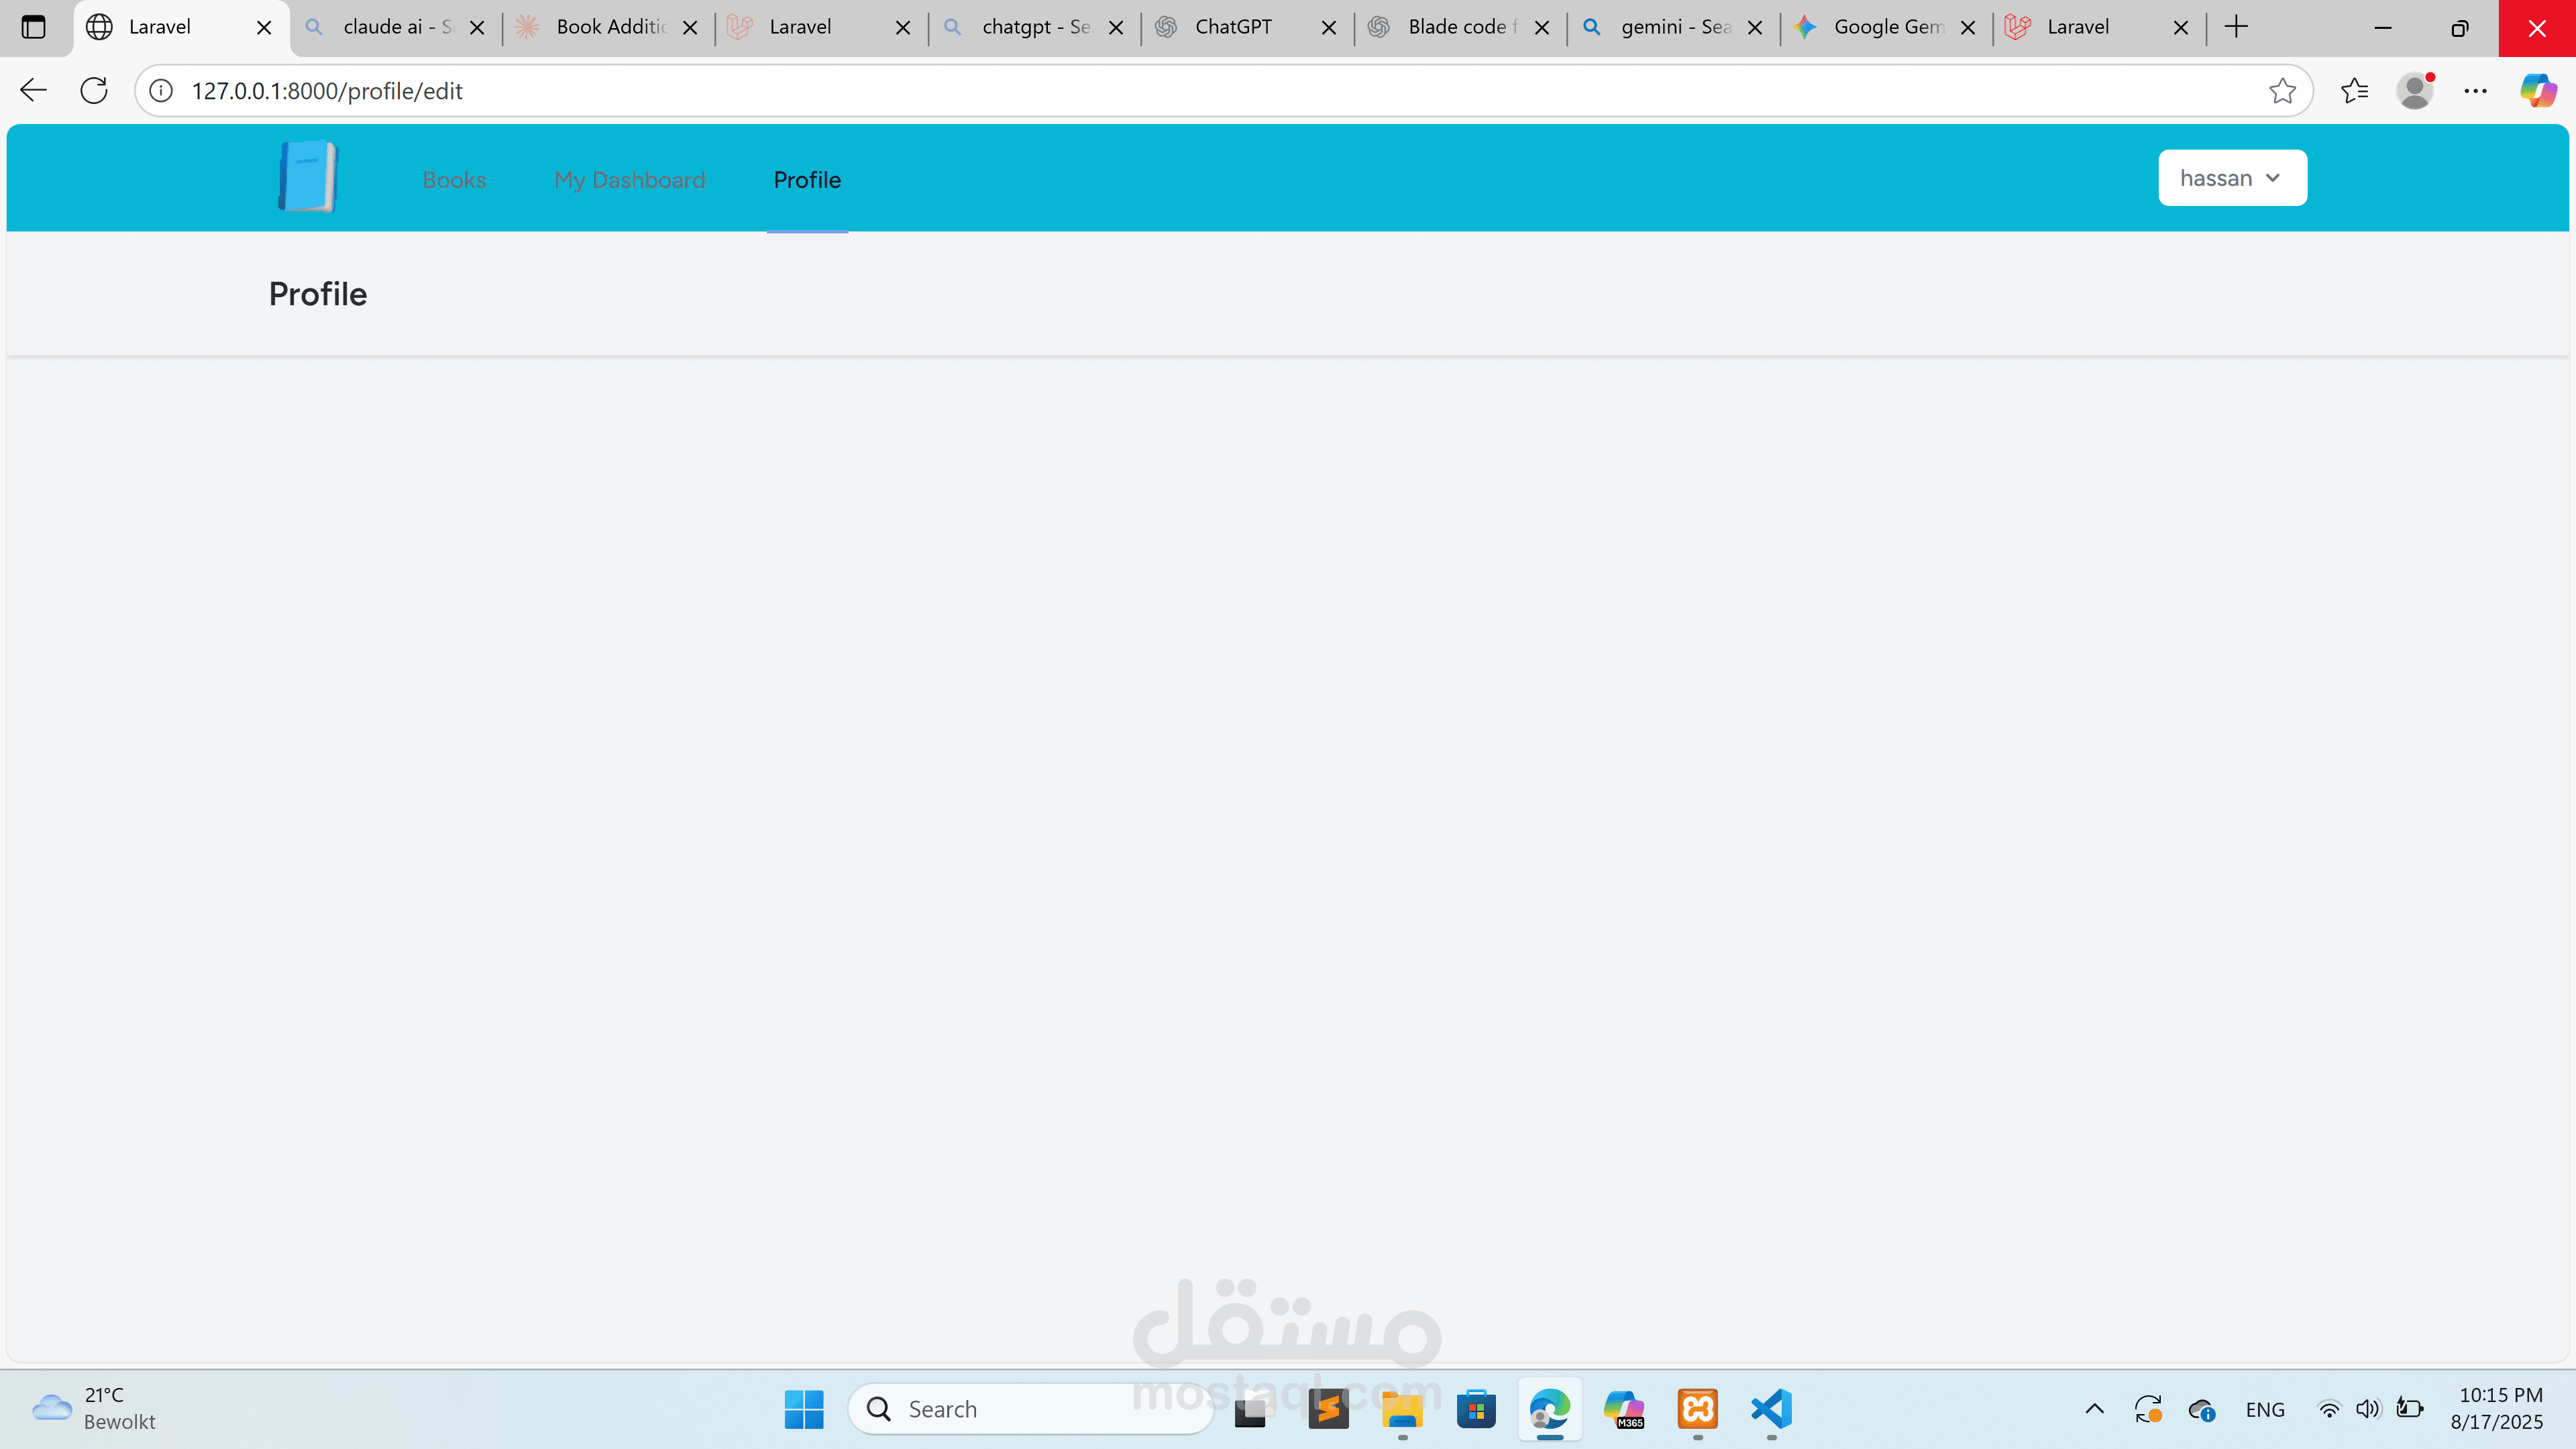Open Microsoft 365 Copilot taskbar icon
The height and width of the screenshot is (1449, 2576).
coord(1624,1409)
